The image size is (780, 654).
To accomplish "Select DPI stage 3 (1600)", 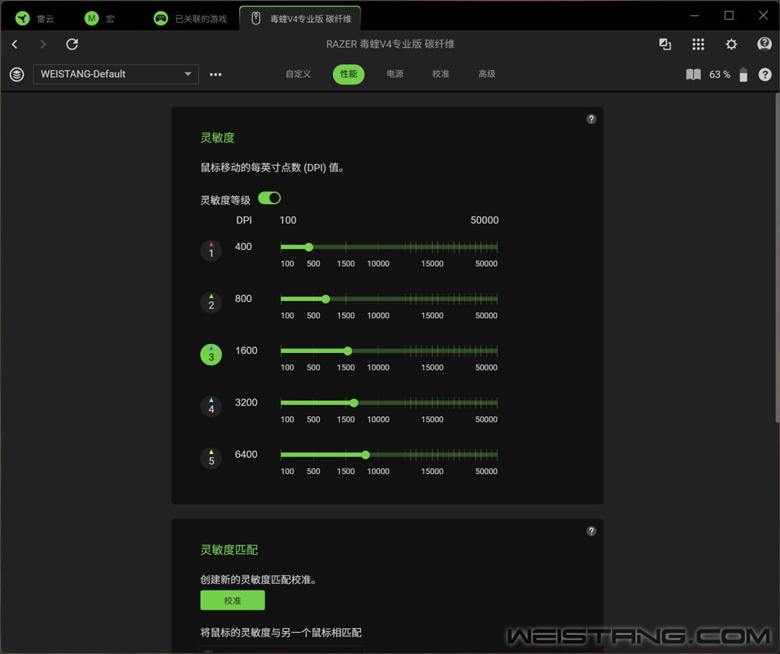I will tap(211, 354).
